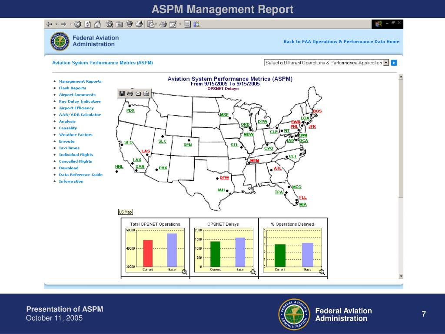
Task: Stop page loading with the X icon
Action: click(x=78, y=24)
